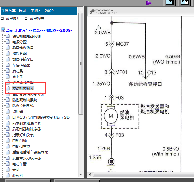194x182 pixels.
Task: Open 防盗控制系统 diagram
Action: coord(23,106)
